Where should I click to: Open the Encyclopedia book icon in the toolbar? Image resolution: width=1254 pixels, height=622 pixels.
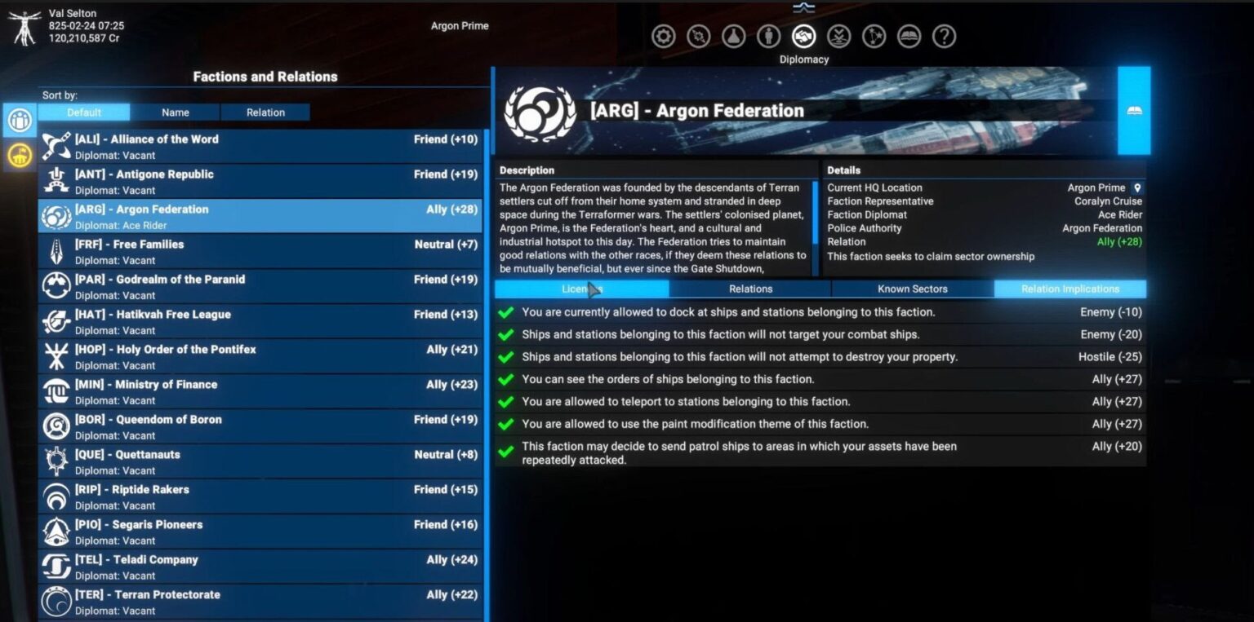[x=909, y=36]
